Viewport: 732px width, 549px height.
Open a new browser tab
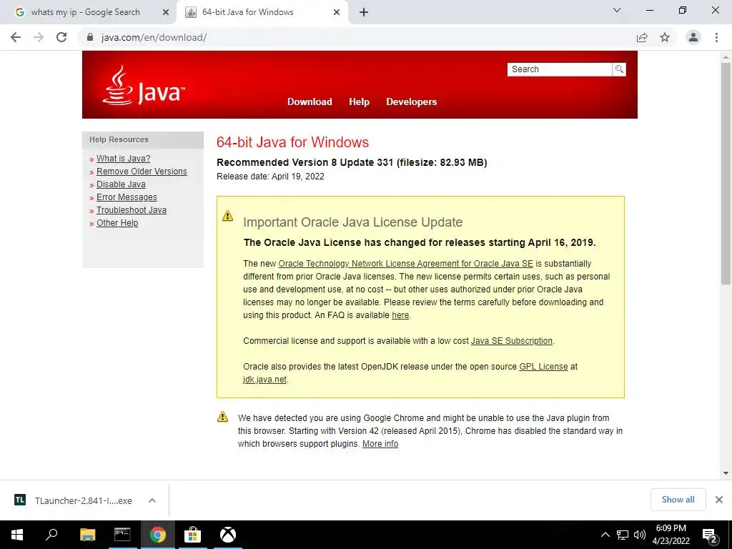(364, 12)
